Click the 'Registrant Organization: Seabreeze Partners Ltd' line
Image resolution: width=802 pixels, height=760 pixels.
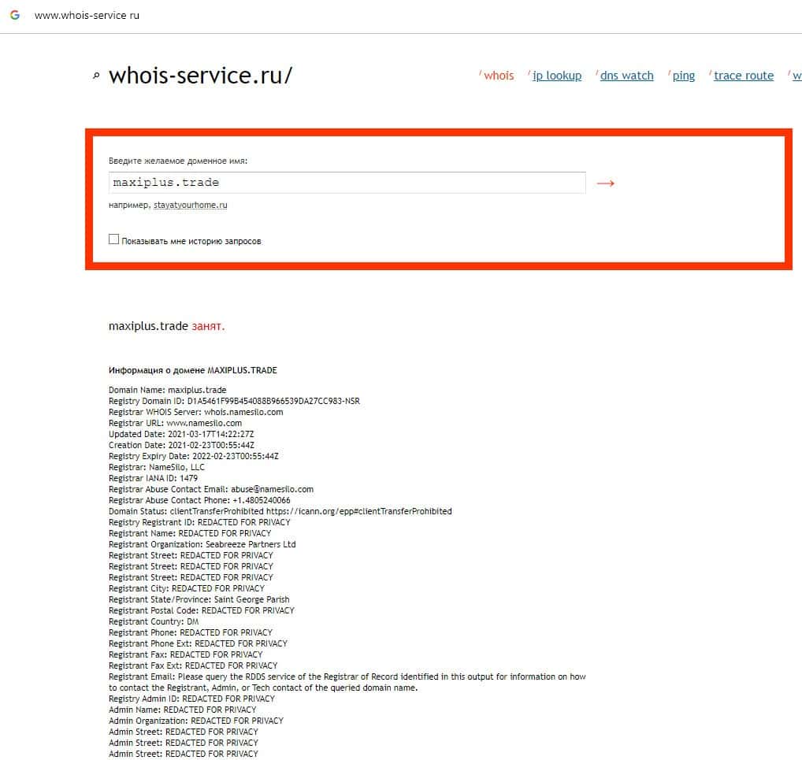pyautogui.click(x=202, y=544)
